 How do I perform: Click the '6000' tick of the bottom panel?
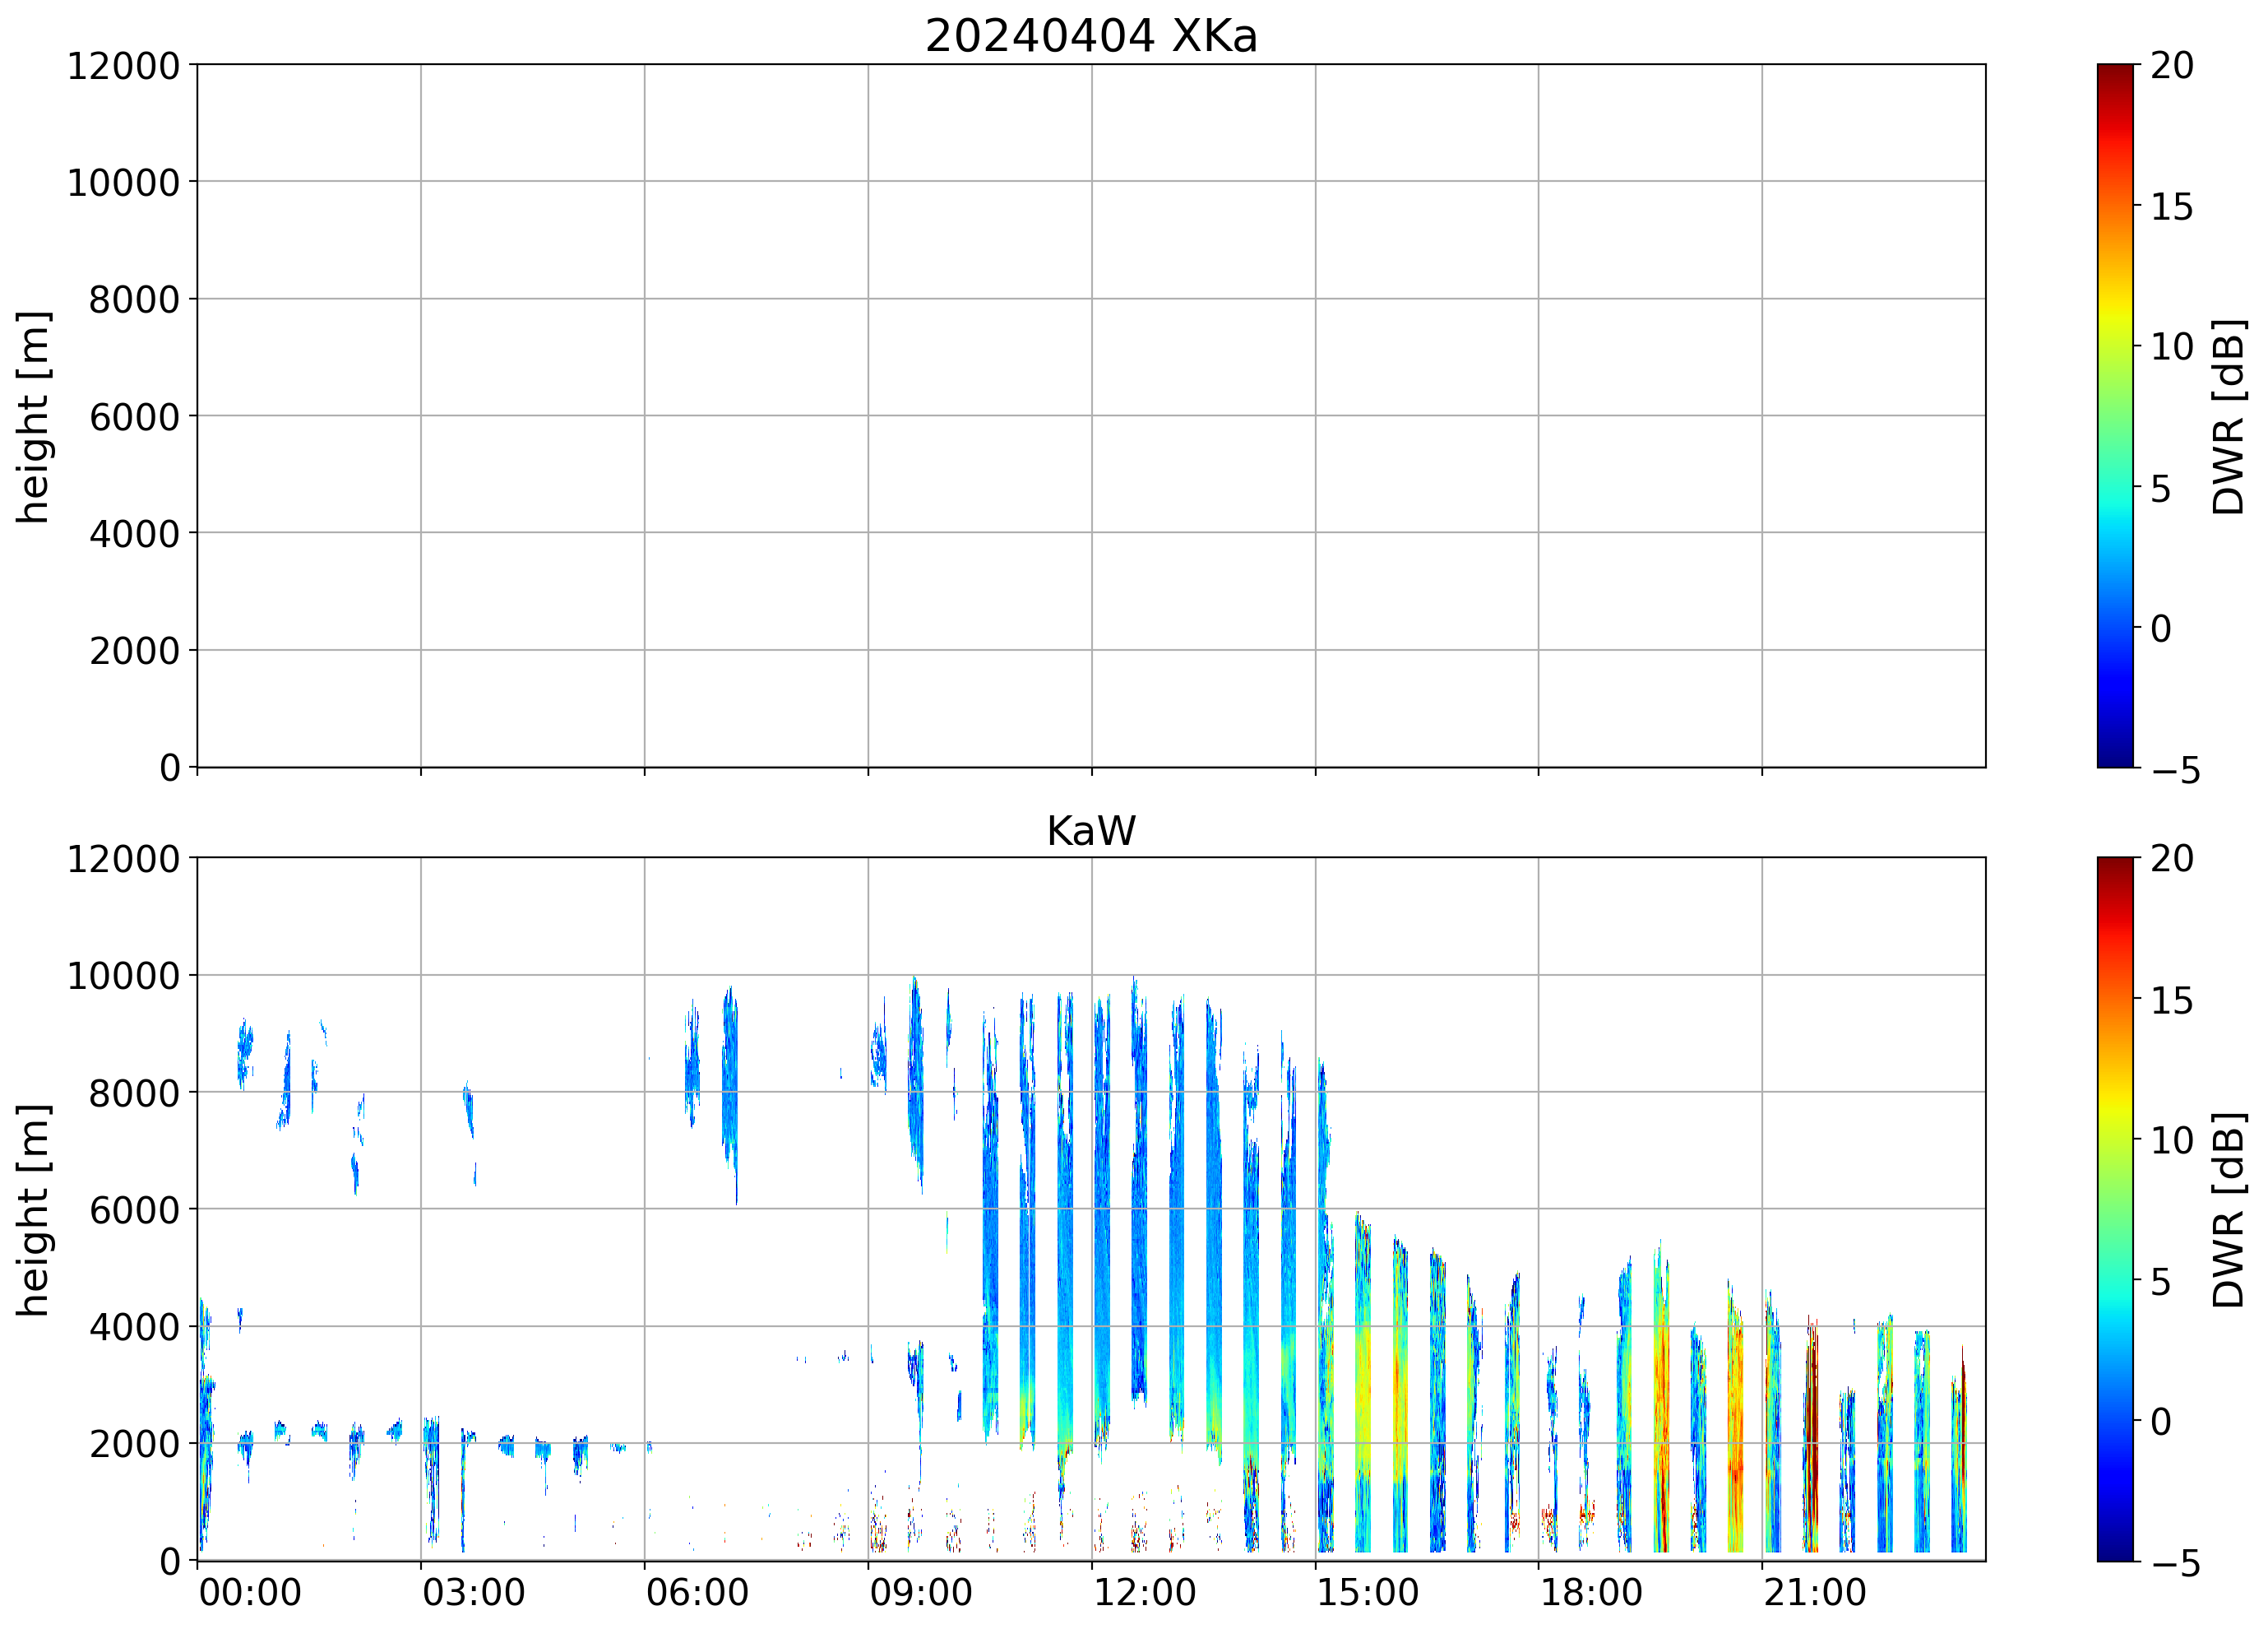click(134, 1211)
